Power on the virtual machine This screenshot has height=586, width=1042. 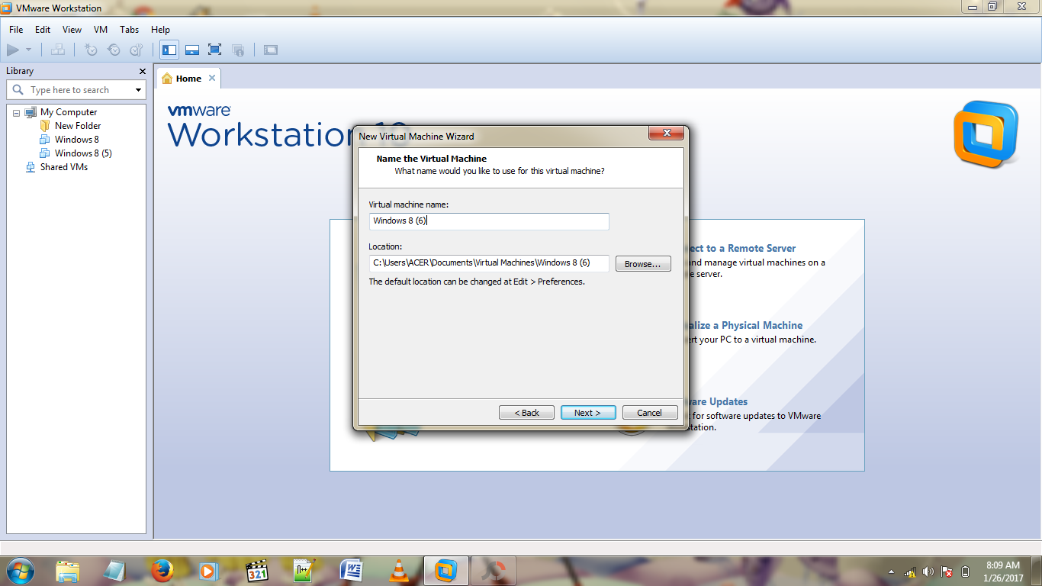pos(14,49)
